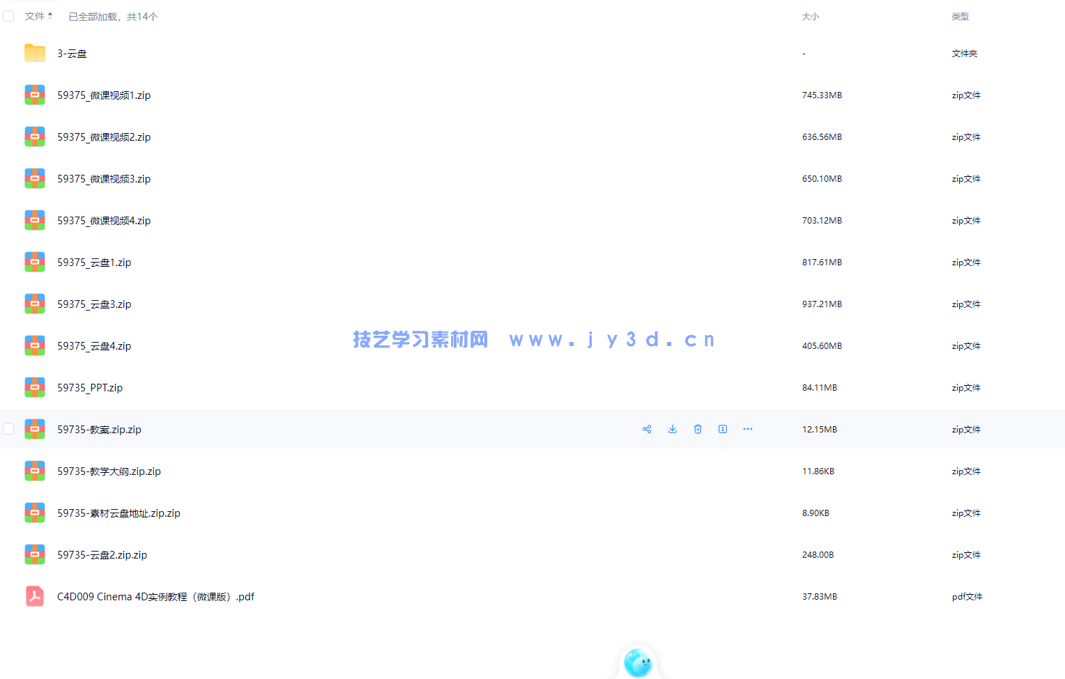
Task: Download 59735-教案.zip.zip using the download icon
Action: point(672,429)
